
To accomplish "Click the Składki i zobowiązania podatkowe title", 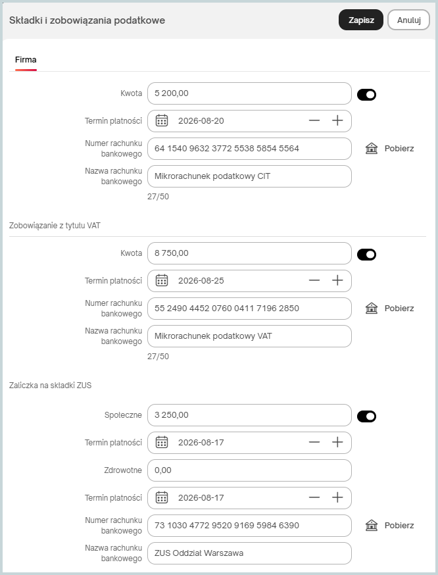I will tap(87, 20).
